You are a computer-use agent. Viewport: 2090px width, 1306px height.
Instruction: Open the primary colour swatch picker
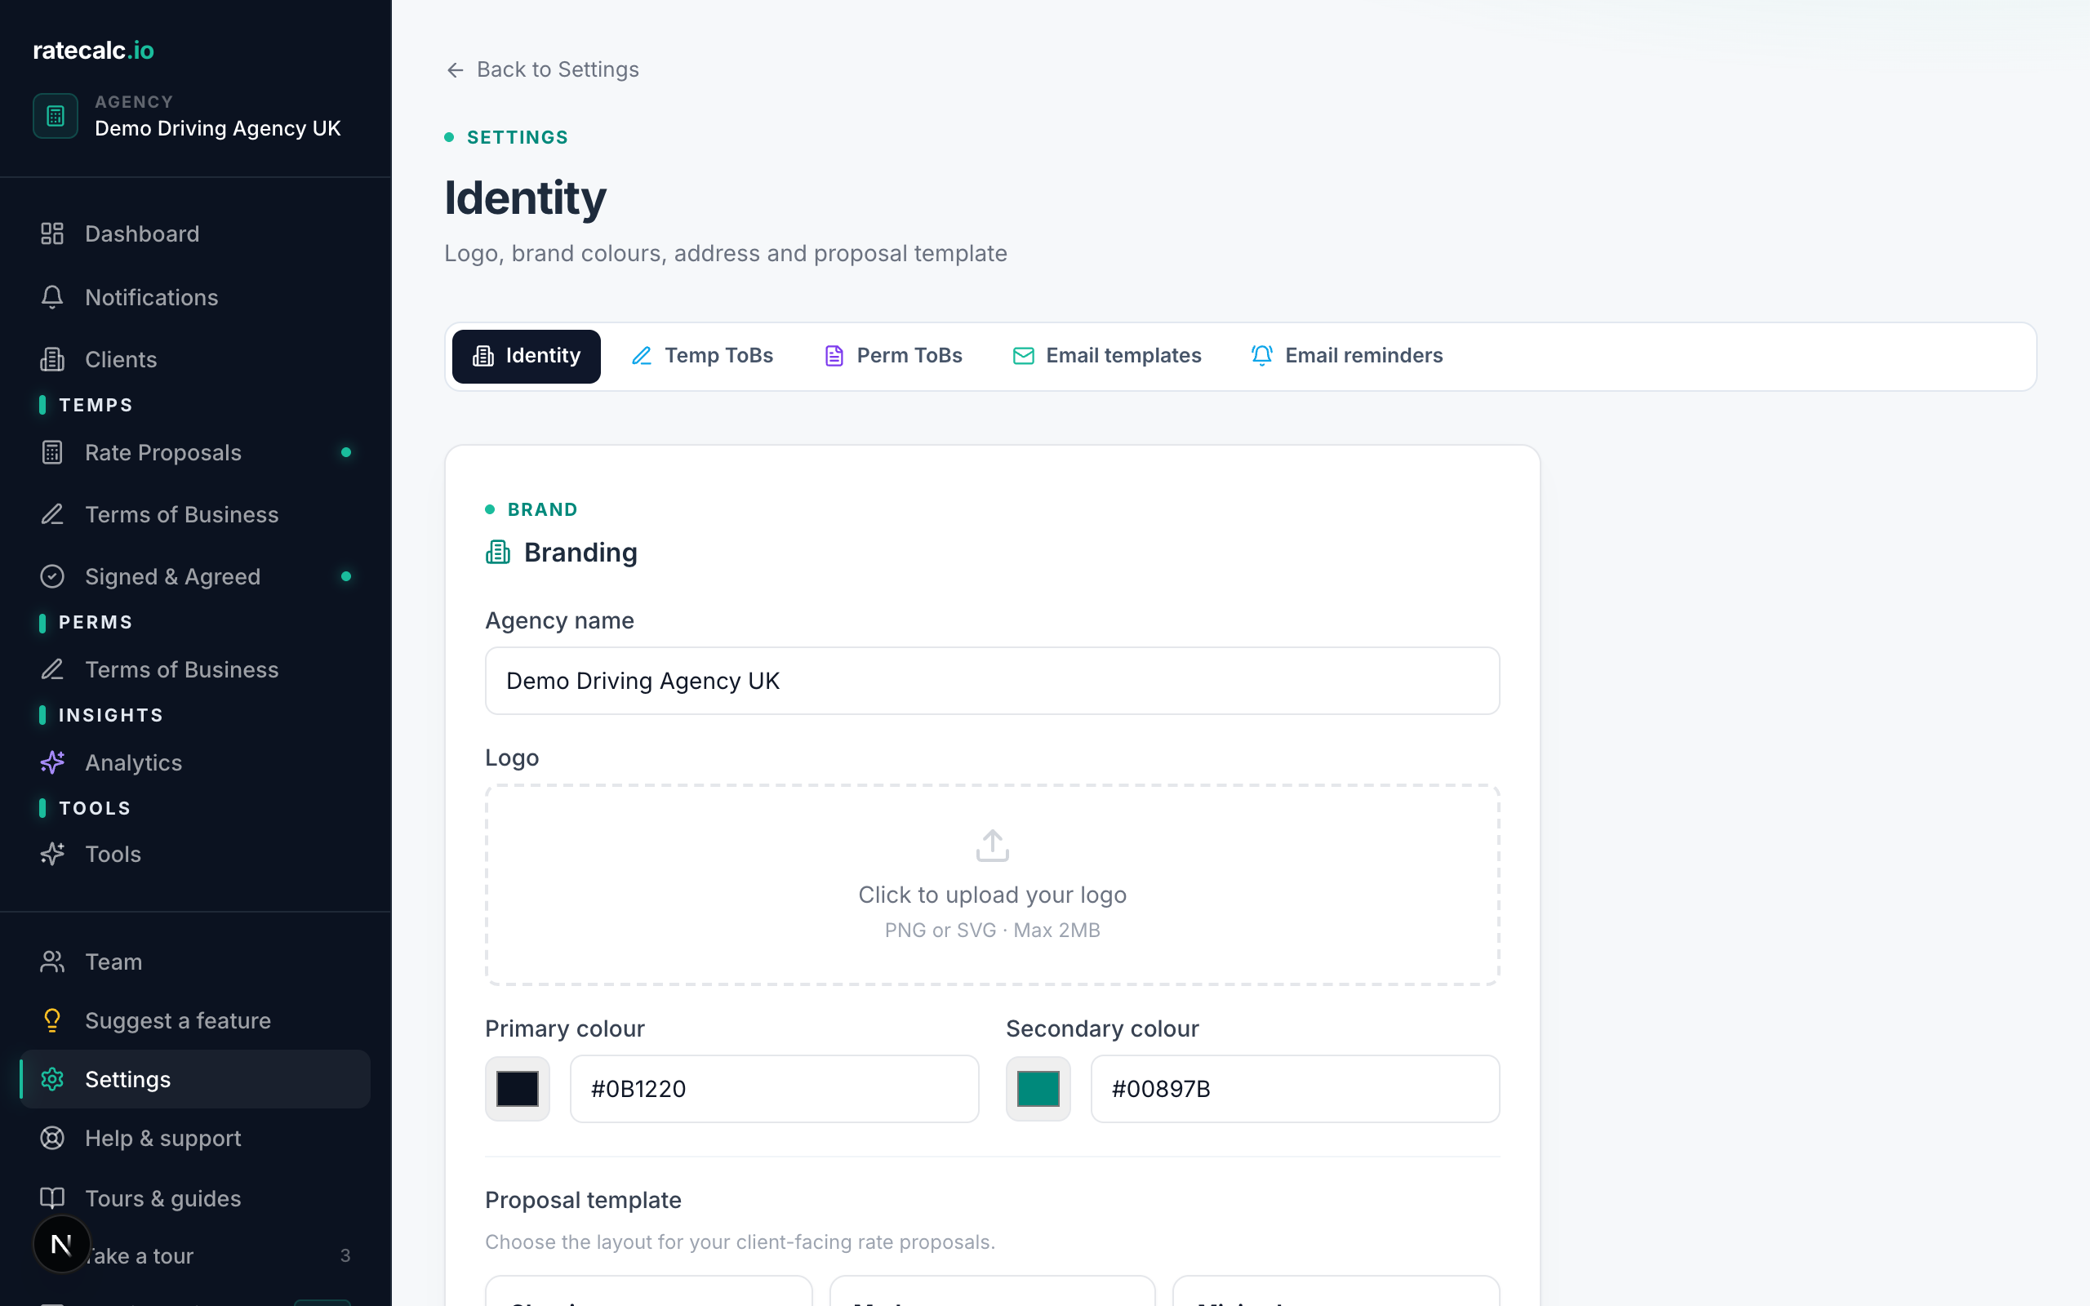coord(518,1088)
